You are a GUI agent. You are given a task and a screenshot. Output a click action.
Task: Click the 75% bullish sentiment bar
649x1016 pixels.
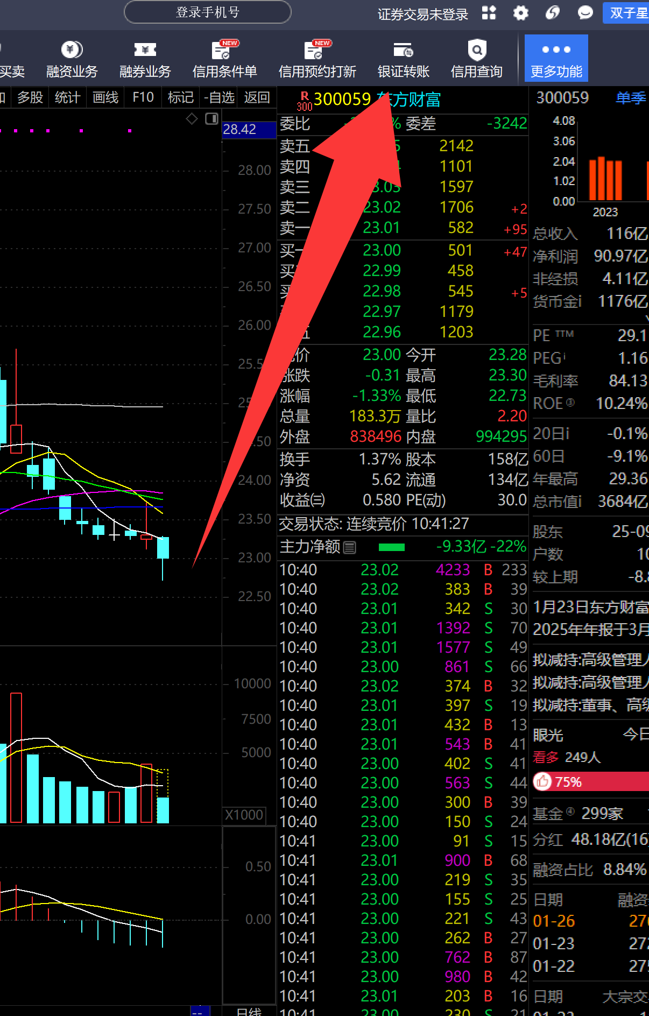point(590,781)
